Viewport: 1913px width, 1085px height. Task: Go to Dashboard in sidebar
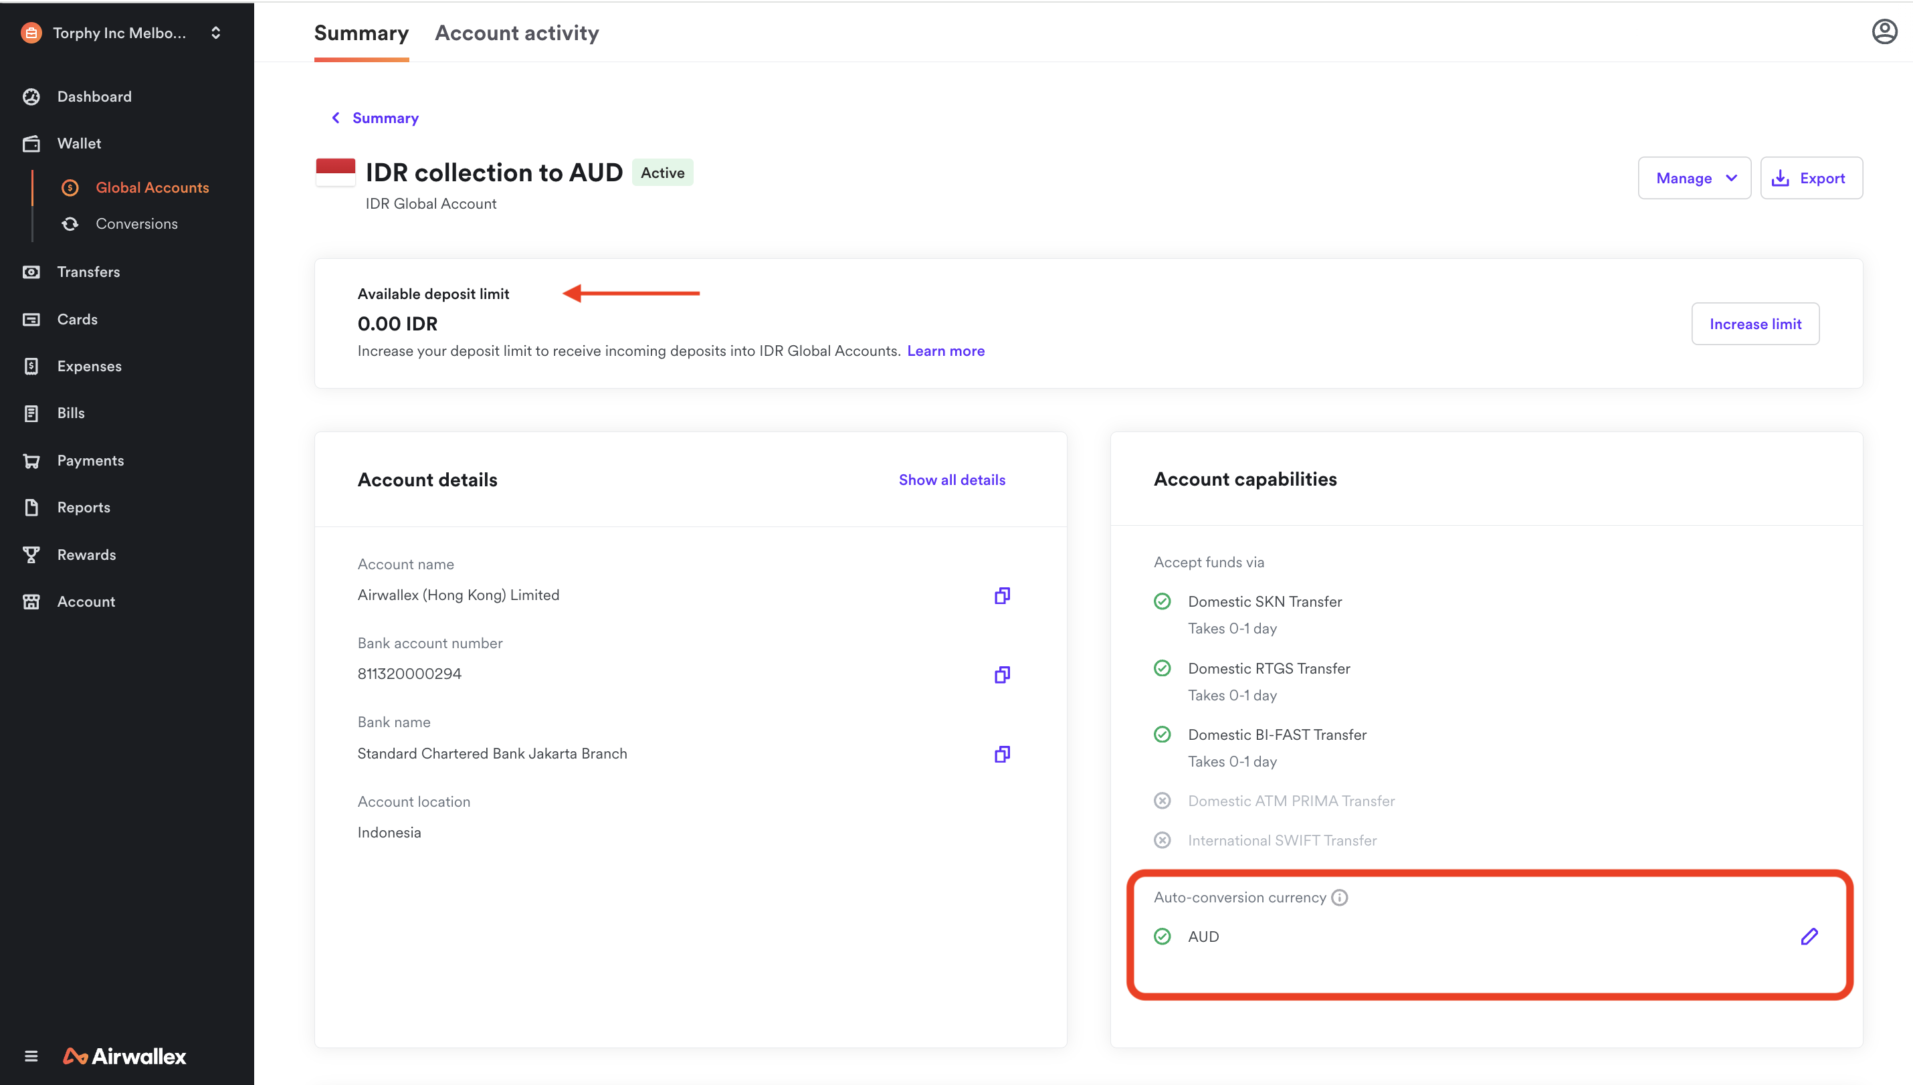pyautogui.click(x=94, y=97)
